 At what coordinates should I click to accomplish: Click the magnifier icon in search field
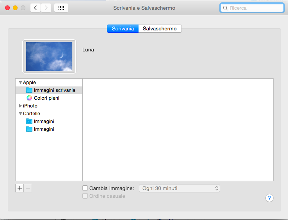(225, 8)
